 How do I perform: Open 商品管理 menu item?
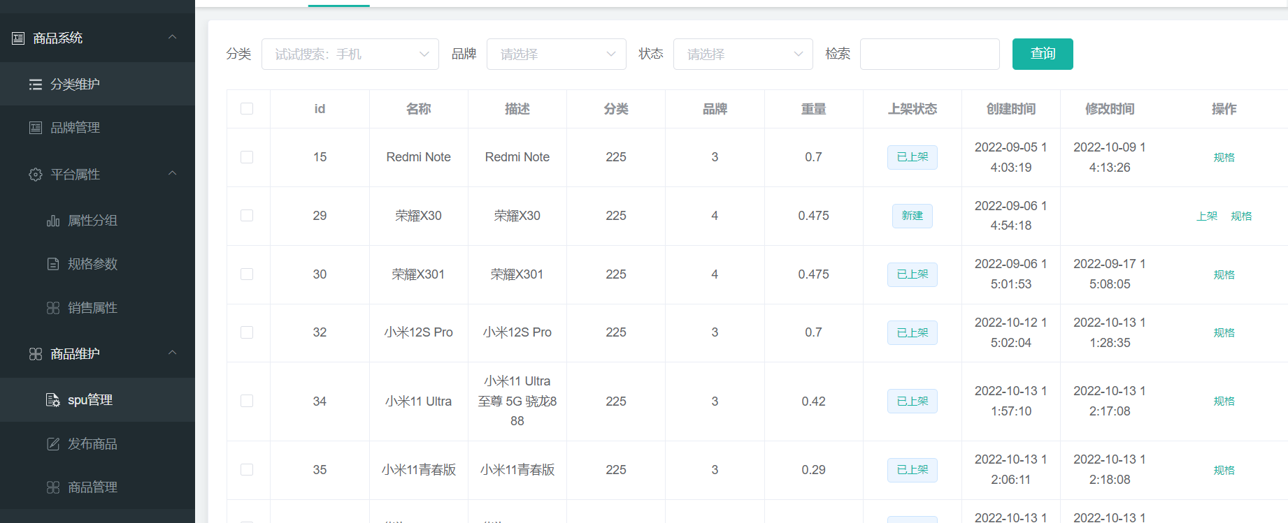pos(97,487)
